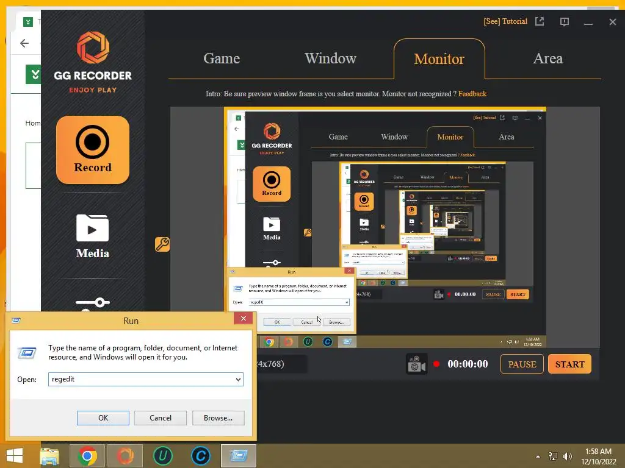
Task: Open the settings slider icon in sidebar
Action: (93, 304)
